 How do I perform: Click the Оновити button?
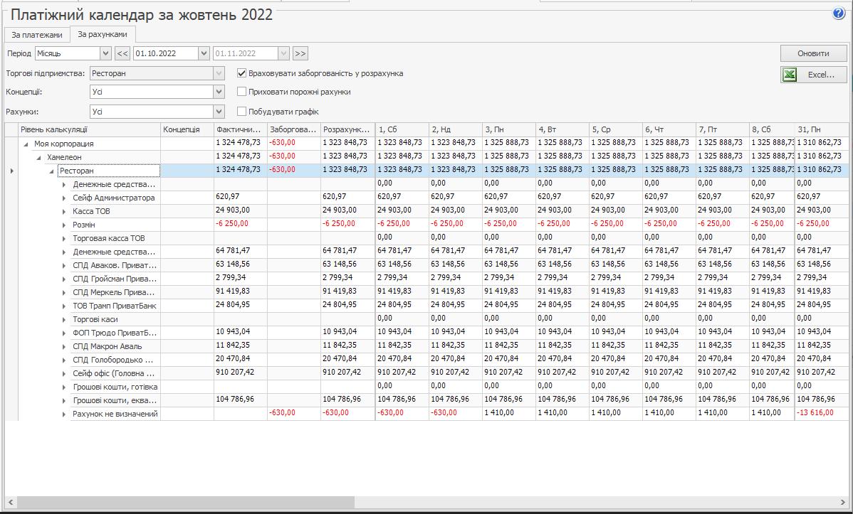pos(813,53)
